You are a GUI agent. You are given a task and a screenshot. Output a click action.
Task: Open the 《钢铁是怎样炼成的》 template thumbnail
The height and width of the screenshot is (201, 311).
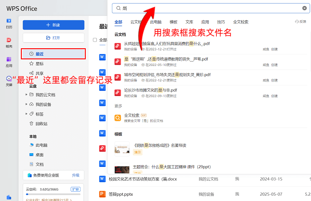(122, 149)
